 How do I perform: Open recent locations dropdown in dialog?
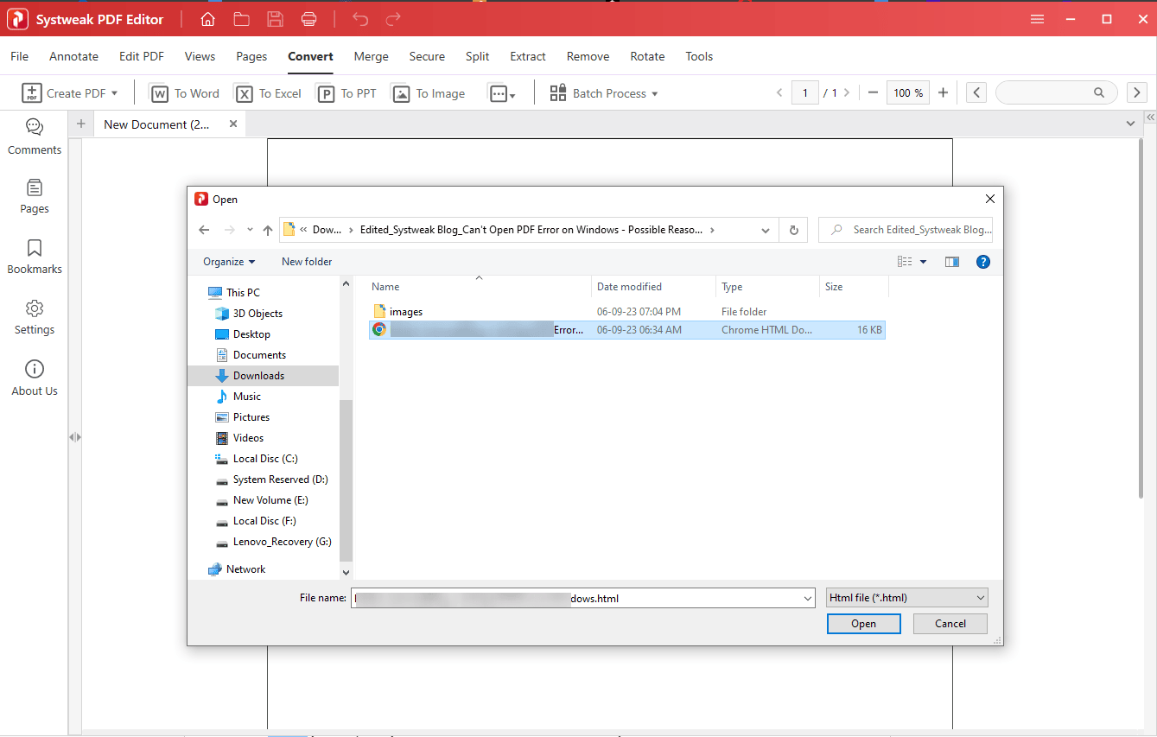[251, 230]
